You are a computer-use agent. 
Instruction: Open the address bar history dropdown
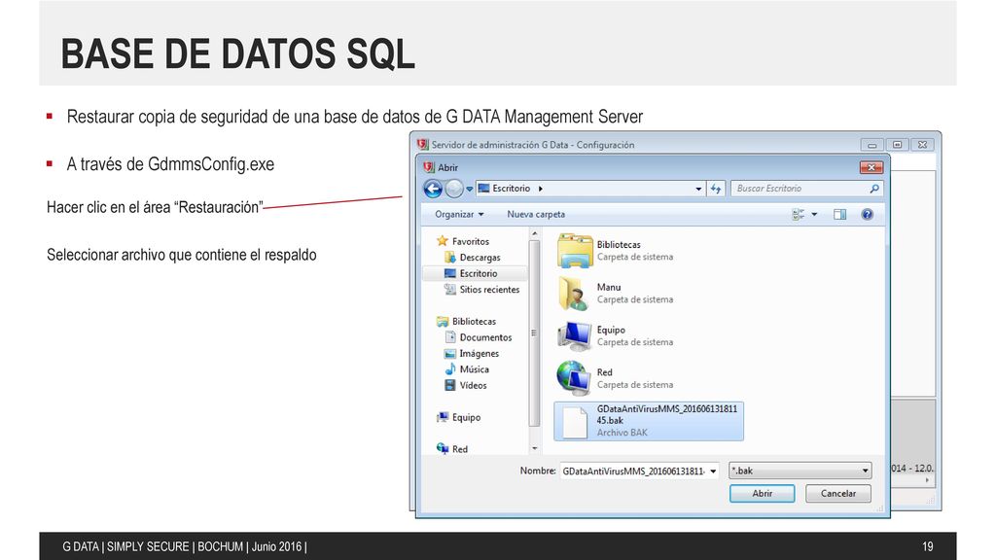pyautogui.click(x=698, y=189)
